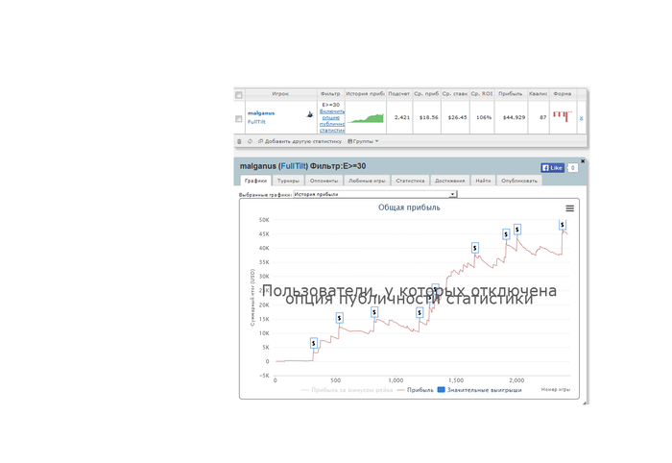
Task: Open the chart hamburger menu icon
Action: click(569, 208)
